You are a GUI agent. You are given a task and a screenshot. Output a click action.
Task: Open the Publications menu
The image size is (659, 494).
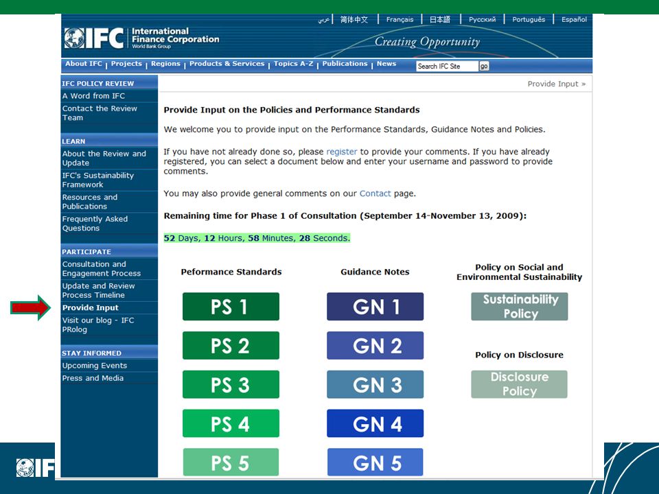345,63
